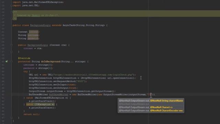
Task: Click the "POST" string in setRequestMethod
Action: (80, 81)
